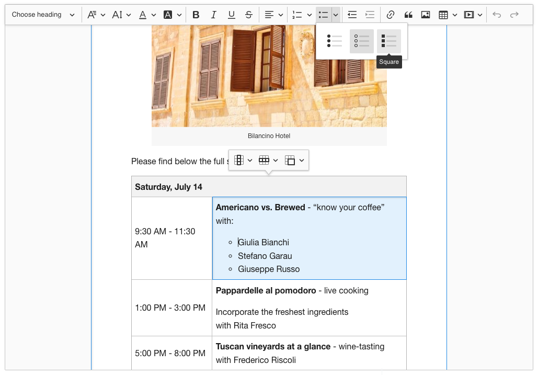Undo the last action
The image size is (538, 375).
[x=497, y=15]
